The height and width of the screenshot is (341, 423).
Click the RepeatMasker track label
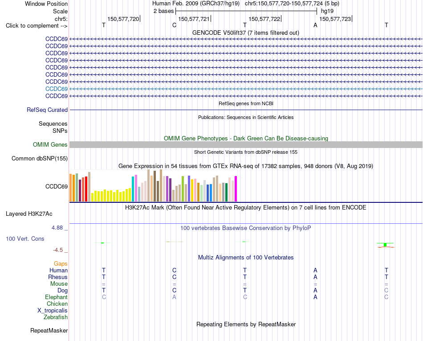coord(49,330)
